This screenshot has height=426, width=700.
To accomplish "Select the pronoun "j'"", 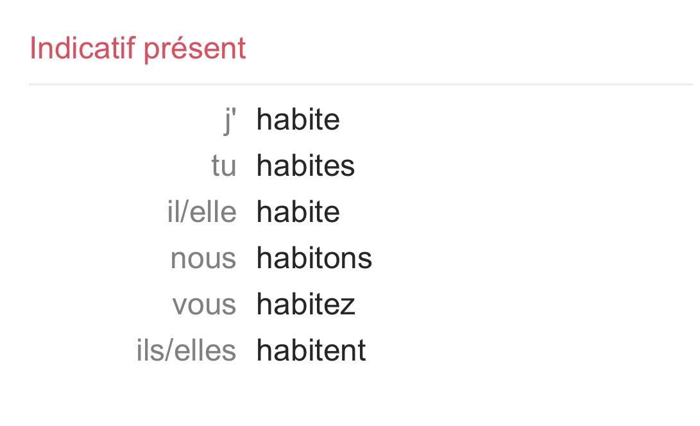I will tap(230, 120).
